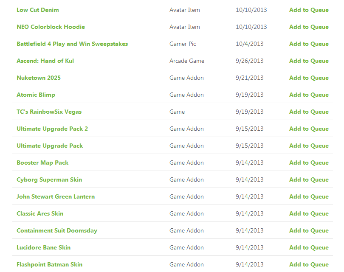The image size is (344, 272).
Task: Select Gamer Pic type in Battlefield 4 row
Action: [183, 44]
